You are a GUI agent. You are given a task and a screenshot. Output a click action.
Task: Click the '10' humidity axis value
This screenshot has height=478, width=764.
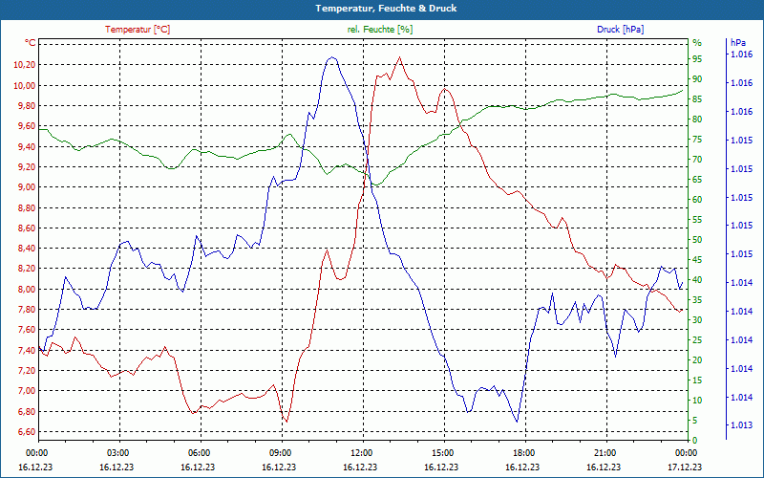(697, 400)
